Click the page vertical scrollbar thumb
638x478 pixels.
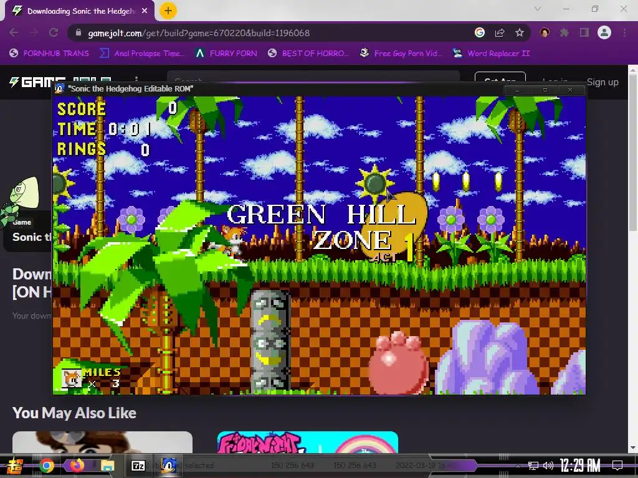[633, 152]
